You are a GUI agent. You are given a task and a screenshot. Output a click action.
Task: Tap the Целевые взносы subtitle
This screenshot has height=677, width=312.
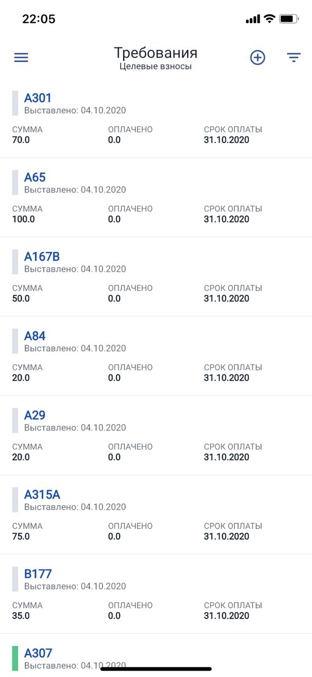[156, 67]
